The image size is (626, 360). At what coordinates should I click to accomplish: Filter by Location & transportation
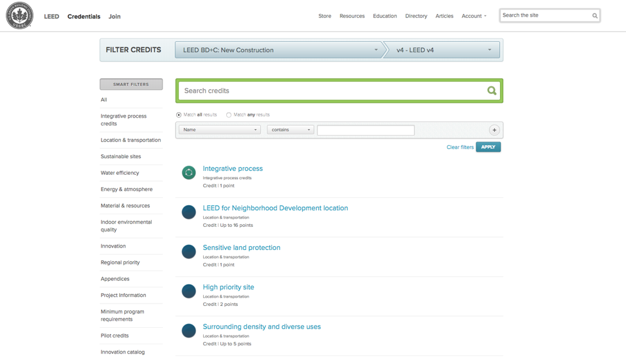coord(130,140)
